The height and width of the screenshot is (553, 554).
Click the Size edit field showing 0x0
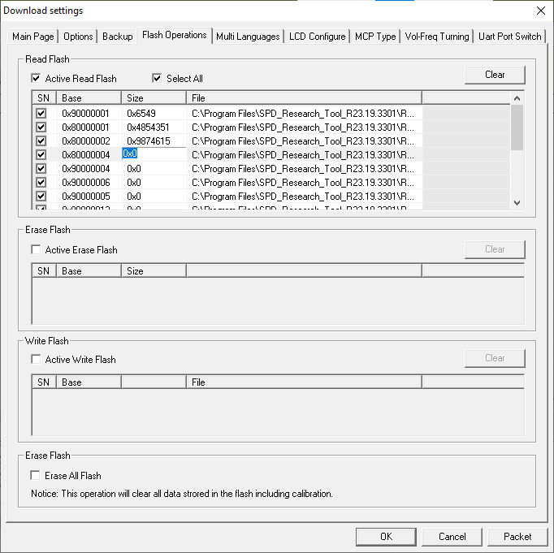153,154
